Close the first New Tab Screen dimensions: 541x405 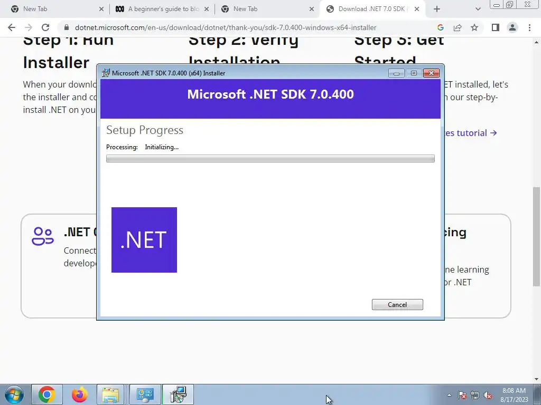tap(101, 9)
